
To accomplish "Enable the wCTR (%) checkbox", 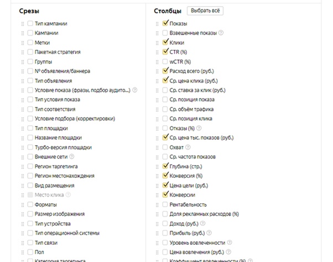I will [165, 61].
